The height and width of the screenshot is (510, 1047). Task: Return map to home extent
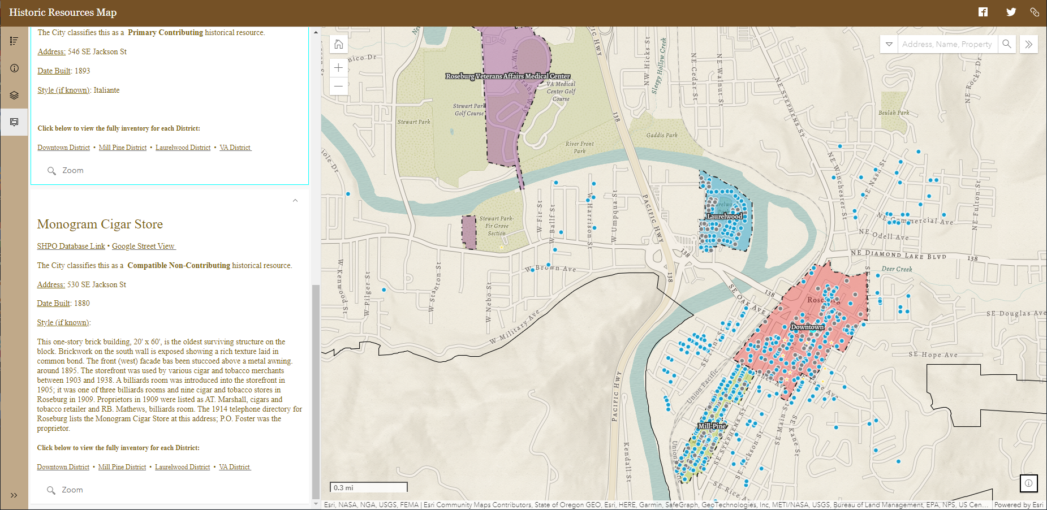[x=338, y=44]
